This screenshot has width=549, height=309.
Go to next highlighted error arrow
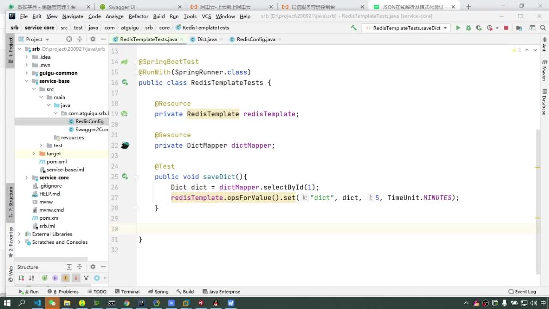pos(535,50)
